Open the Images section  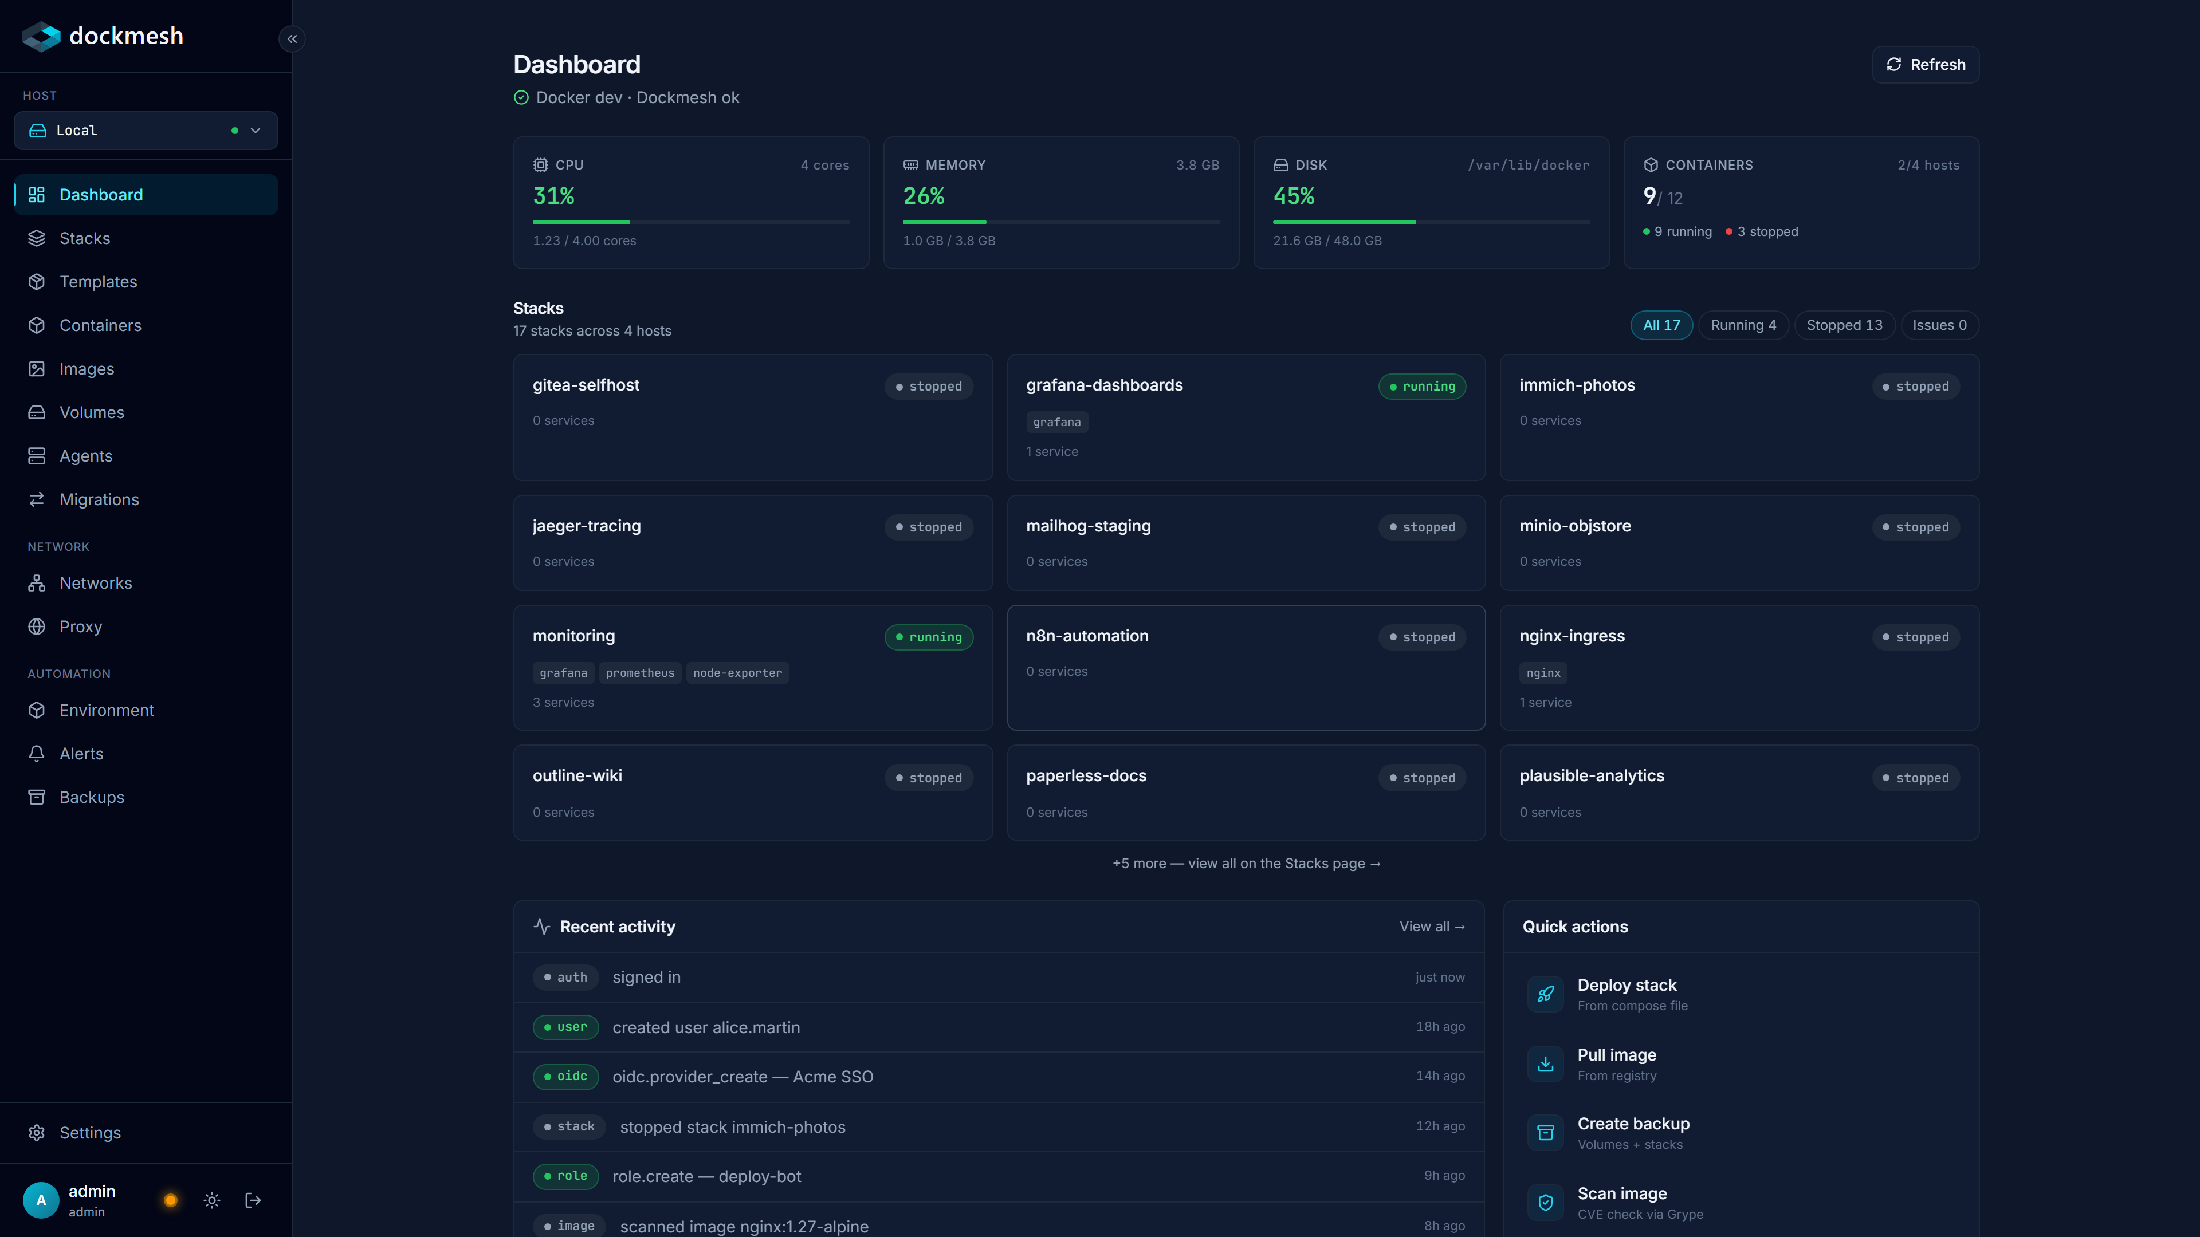[87, 368]
